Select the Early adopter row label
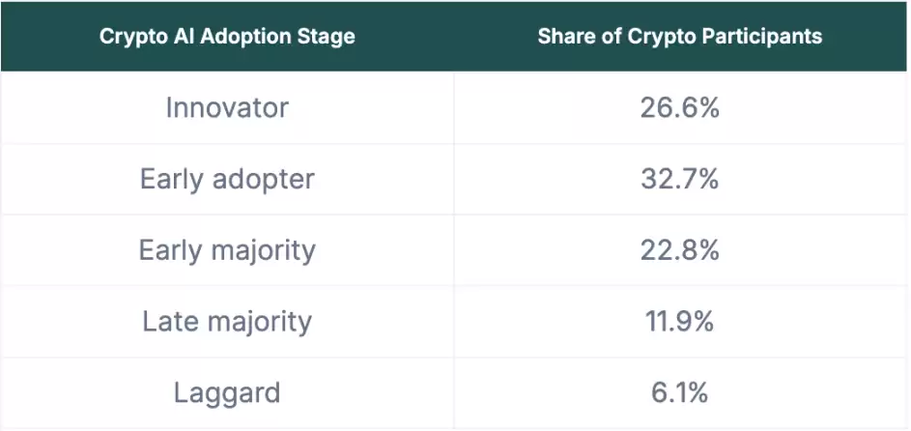The width and height of the screenshot is (911, 431). click(x=227, y=179)
